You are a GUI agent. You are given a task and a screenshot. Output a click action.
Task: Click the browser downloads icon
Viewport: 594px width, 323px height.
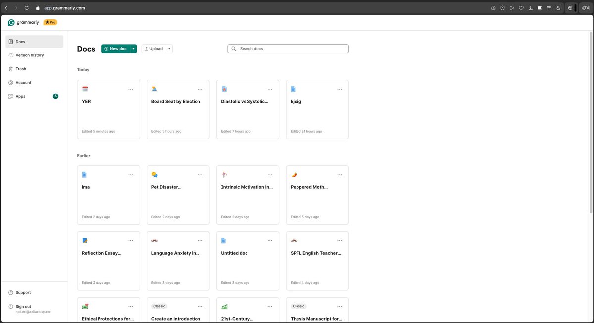(530, 8)
